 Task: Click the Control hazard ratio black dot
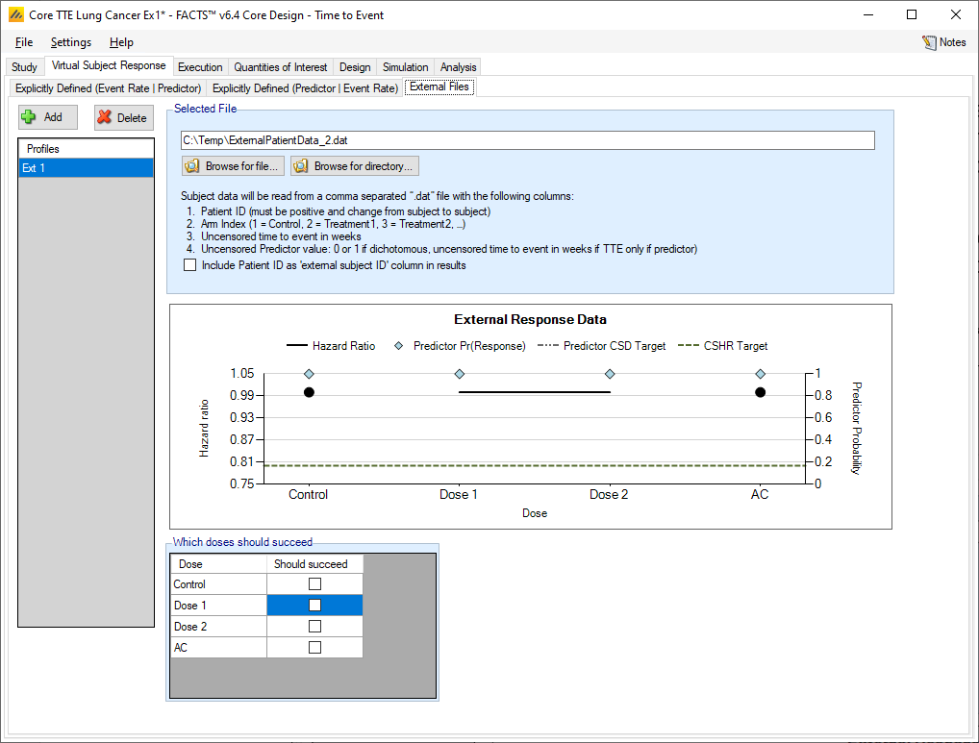309,392
